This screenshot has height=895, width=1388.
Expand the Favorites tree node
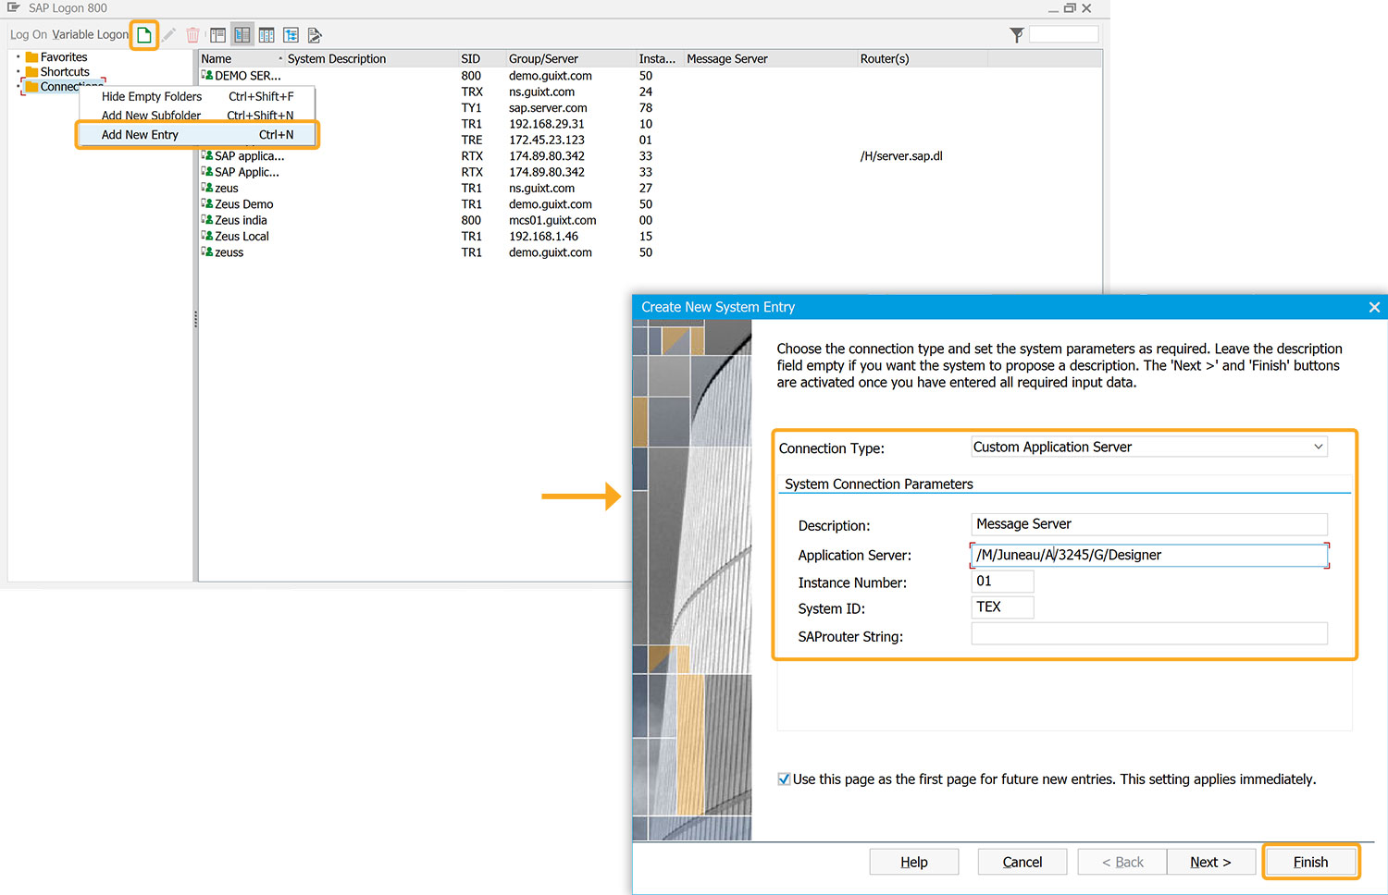point(18,57)
